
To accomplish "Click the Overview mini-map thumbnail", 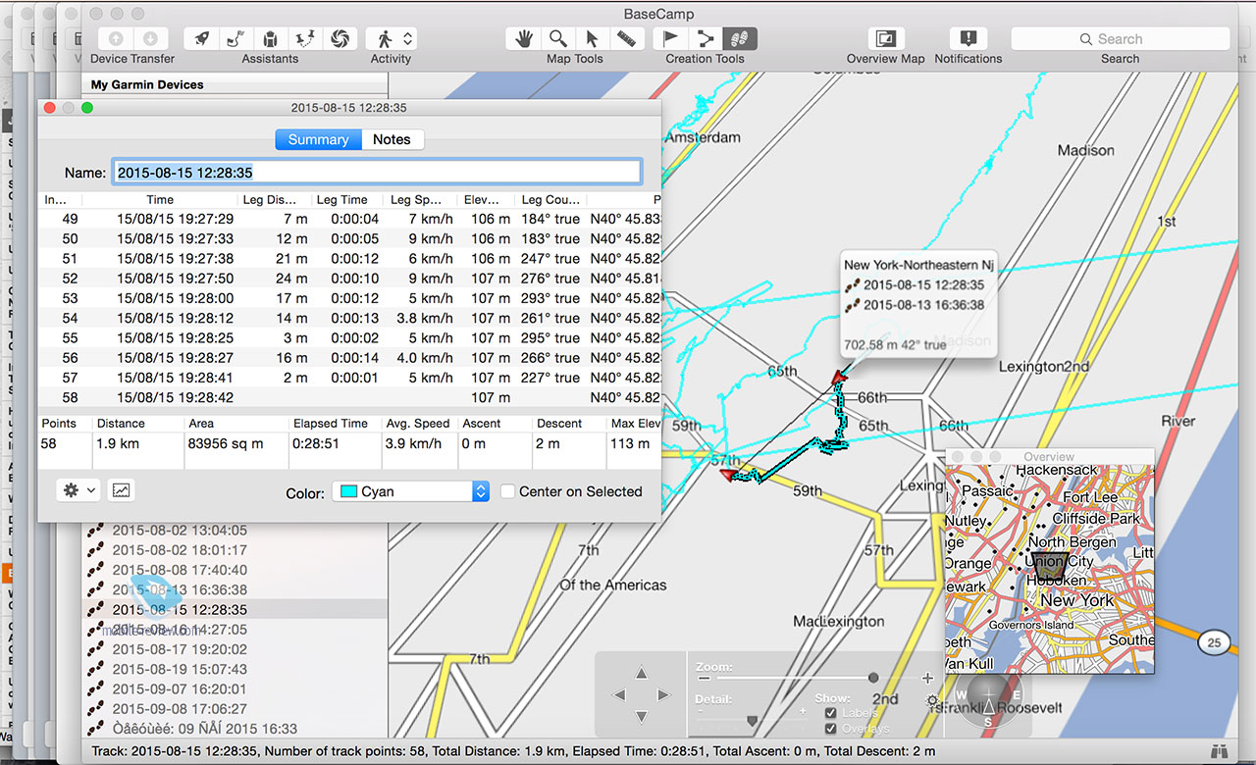I will [1049, 569].
